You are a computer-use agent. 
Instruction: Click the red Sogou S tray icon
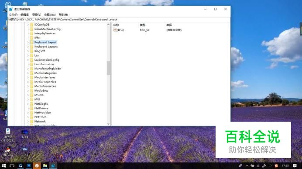click(x=276, y=166)
